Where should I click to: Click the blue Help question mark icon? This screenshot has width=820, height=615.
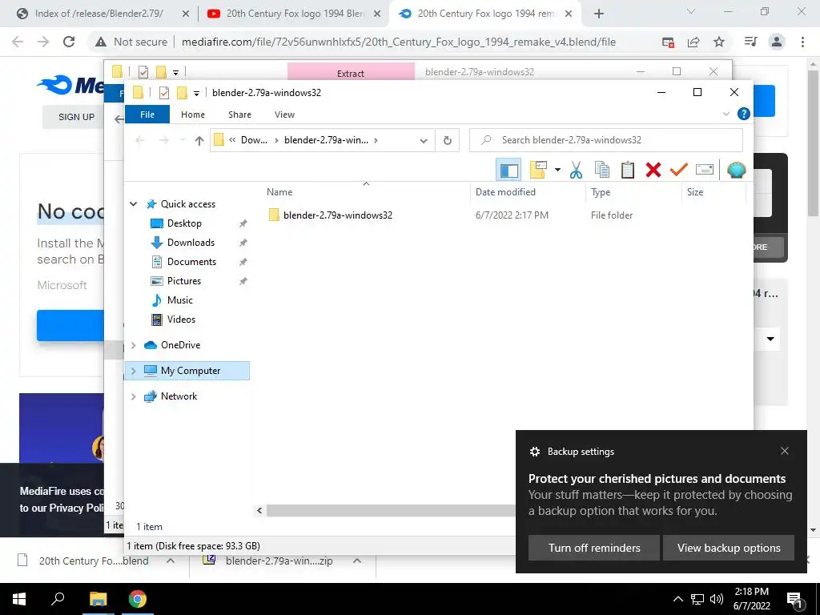pos(743,114)
